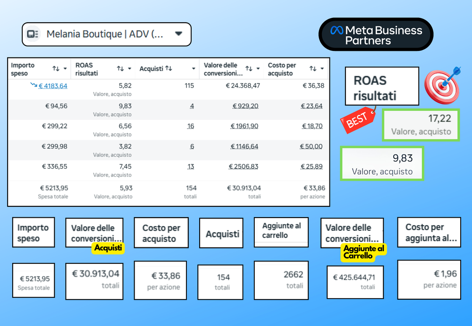Image resolution: width=472 pixels, height=326 pixels.
Task: Select the total ROAS 5,93 in the table
Action: tap(126, 188)
